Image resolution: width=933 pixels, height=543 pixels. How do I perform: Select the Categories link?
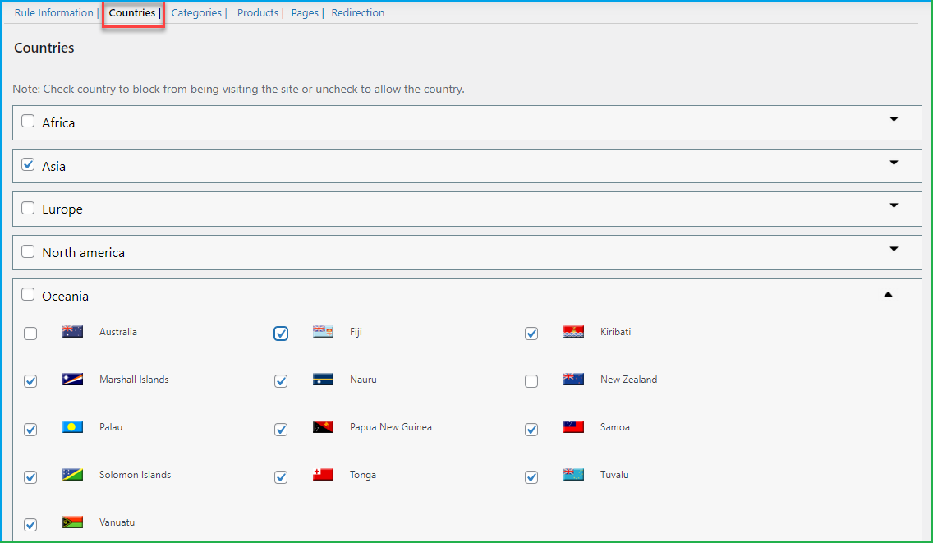[196, 12]
